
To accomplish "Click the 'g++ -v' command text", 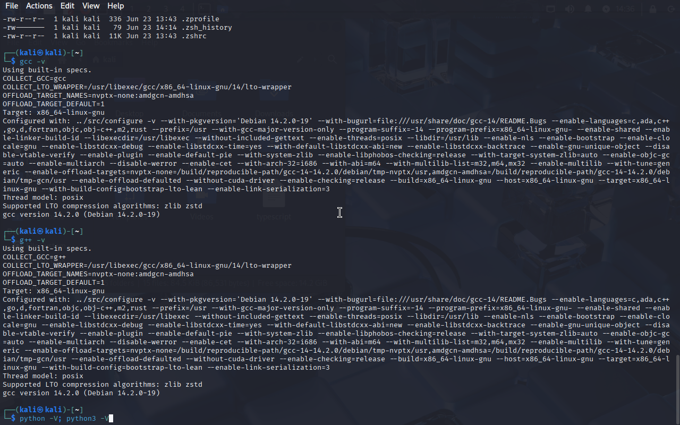I will click(32, 240).
